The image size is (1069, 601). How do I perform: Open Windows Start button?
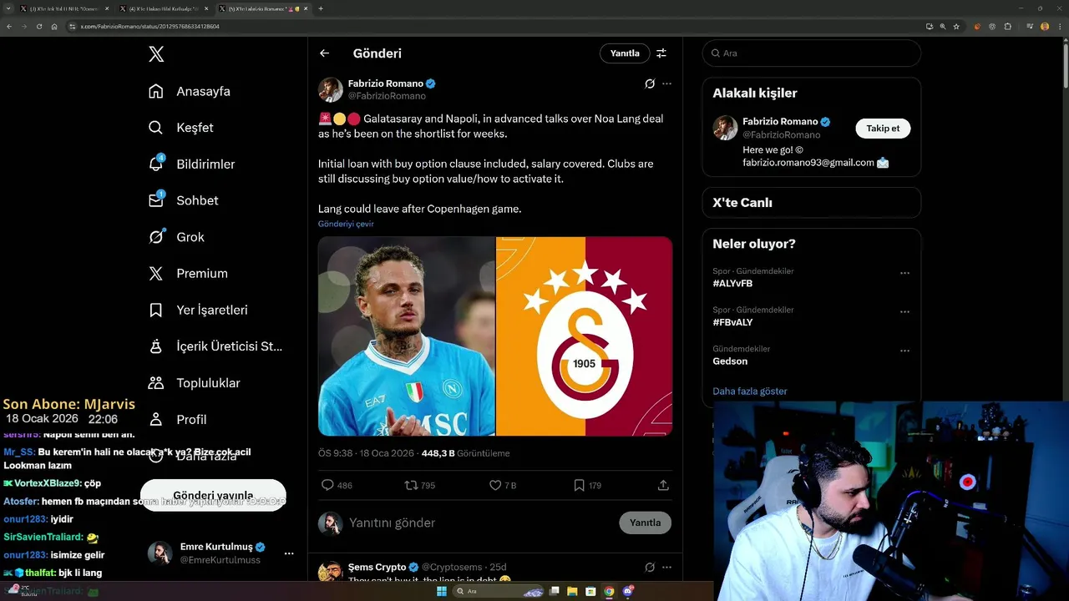pyautogui.click(x=441, y=592)
